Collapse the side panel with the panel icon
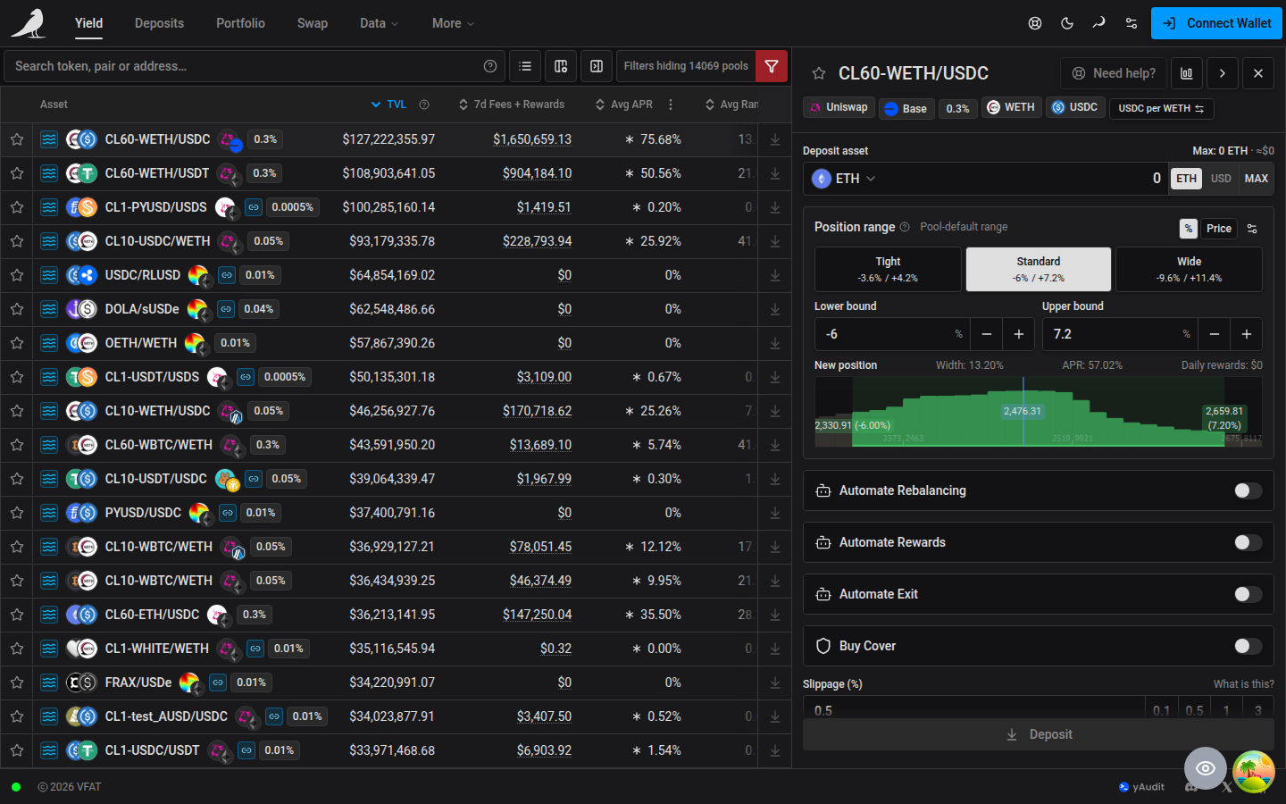1286x804 pixels. pos(597,66)
